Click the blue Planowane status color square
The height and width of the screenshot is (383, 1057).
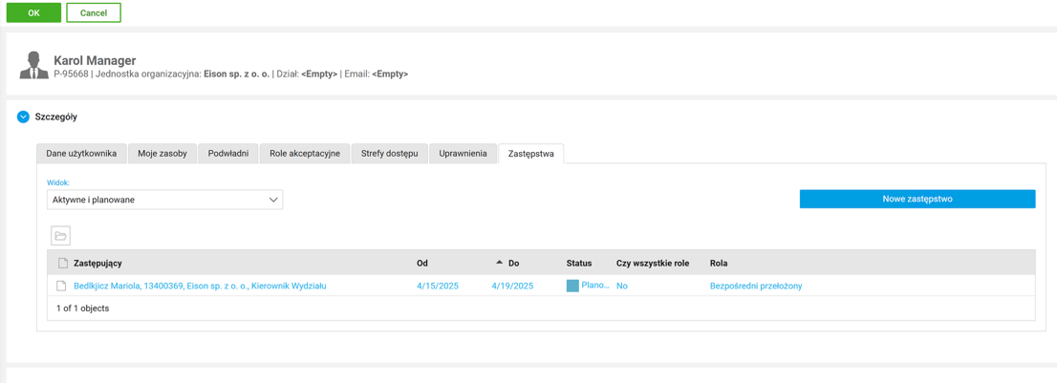pos(572,286)
